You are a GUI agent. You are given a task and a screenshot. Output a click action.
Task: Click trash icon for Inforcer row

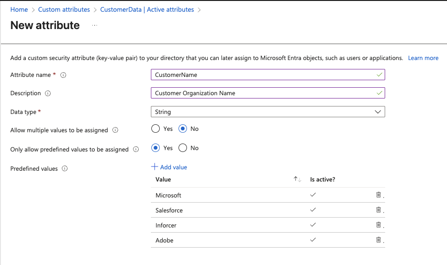tap(378, 225)
